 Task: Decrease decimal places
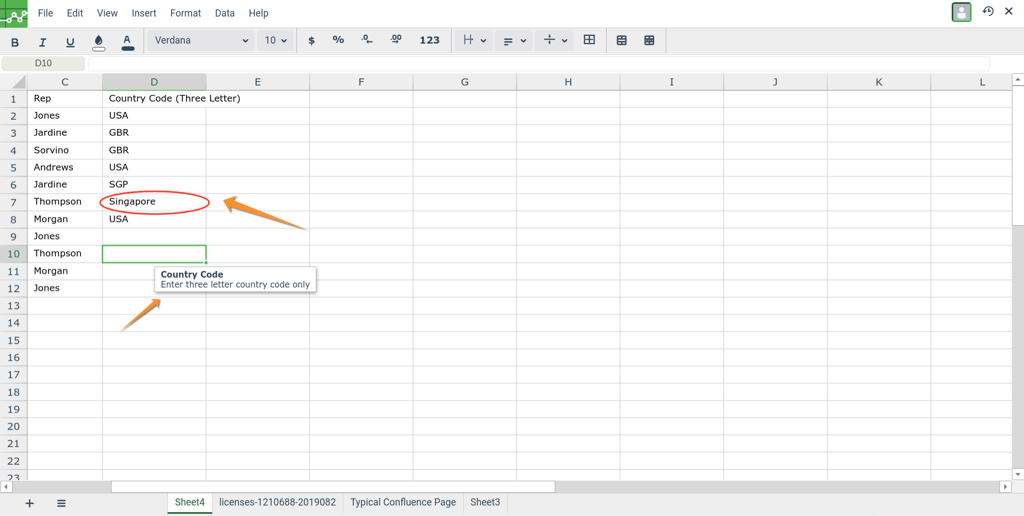(367, 40)
